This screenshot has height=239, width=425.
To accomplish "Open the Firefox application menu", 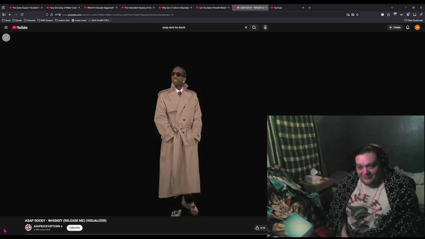I will (x=421, y=15).
